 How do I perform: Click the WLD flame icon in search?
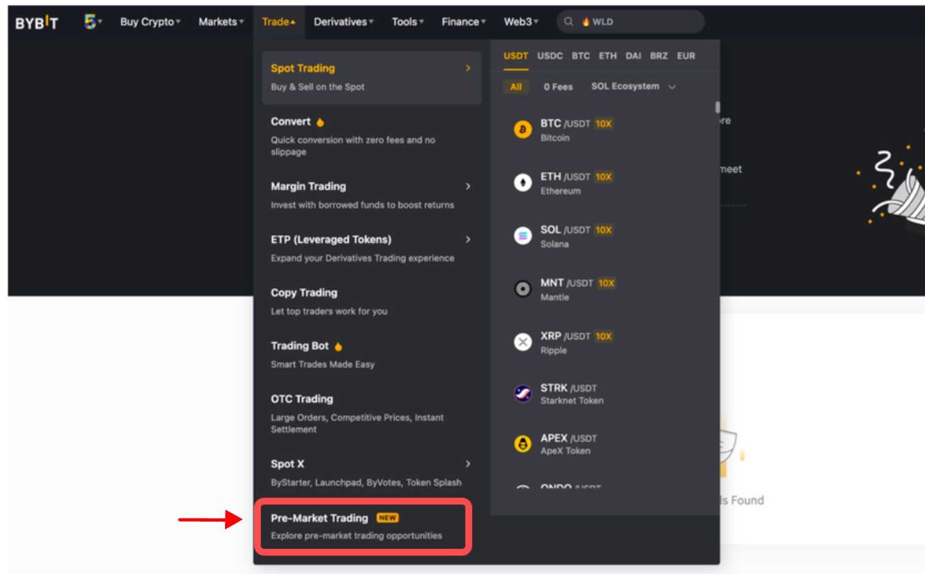[x=585, y=22]
